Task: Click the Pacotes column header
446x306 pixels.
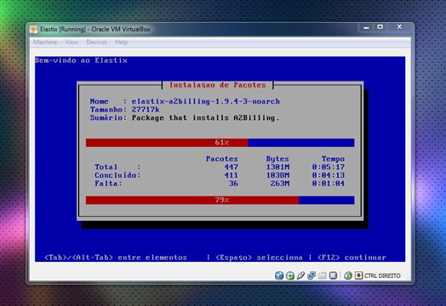Action: (222, 159)
